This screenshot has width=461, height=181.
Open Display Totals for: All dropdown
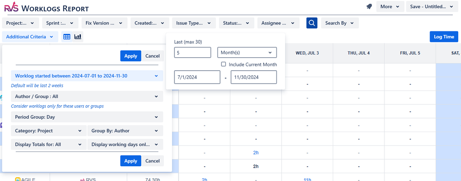pos(48,145)
